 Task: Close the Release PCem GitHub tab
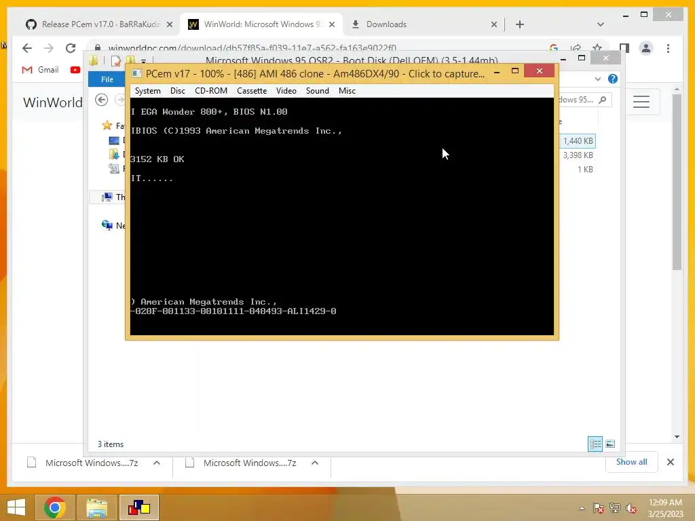click(x=169, y=25)
